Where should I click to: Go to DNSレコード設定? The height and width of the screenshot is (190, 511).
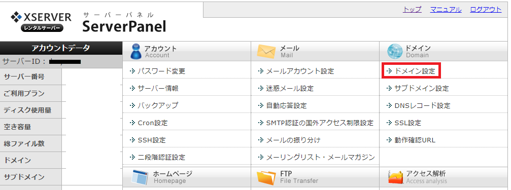[x=422, y=105]
